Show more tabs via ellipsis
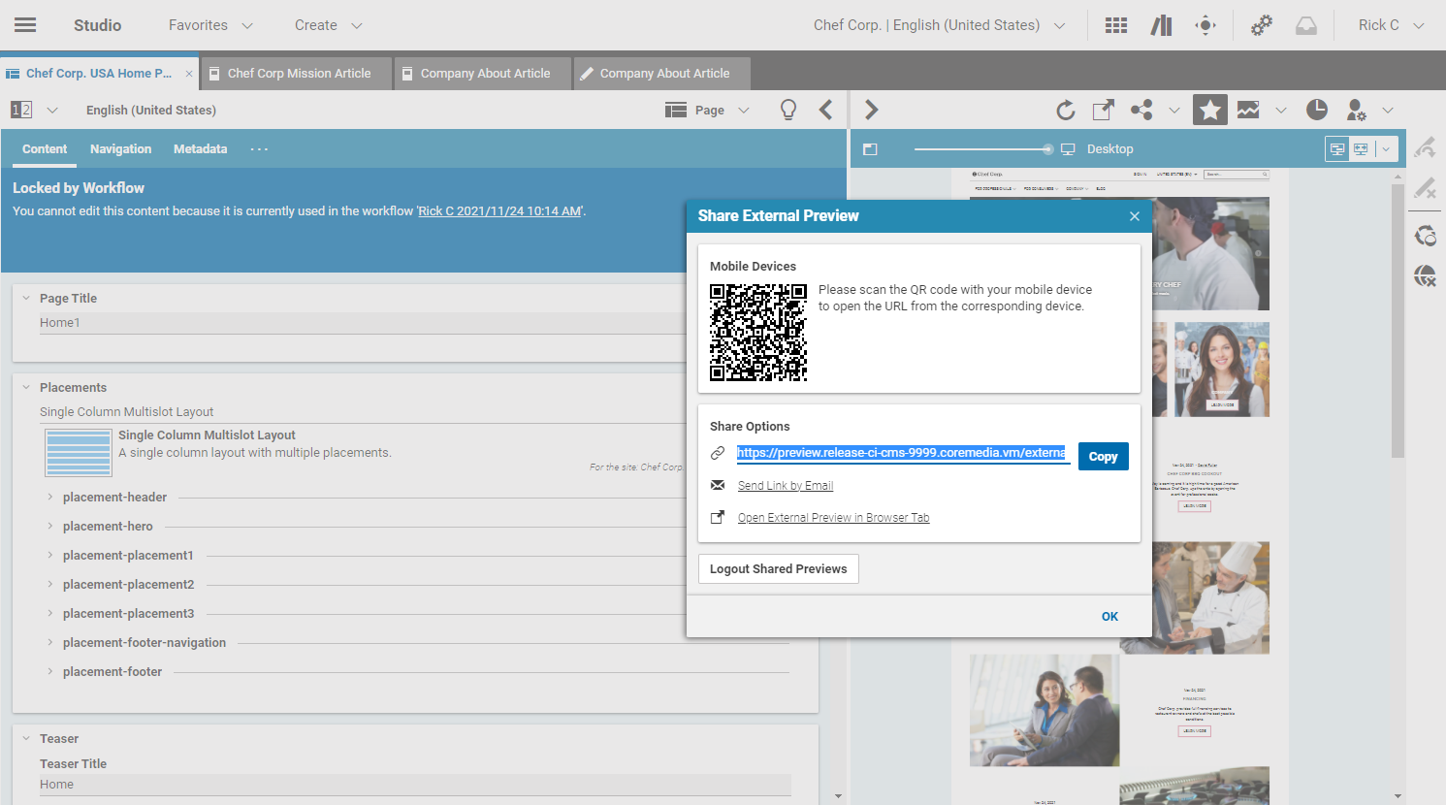This screenshot has width=1446, height=805. tap(259, 149)
